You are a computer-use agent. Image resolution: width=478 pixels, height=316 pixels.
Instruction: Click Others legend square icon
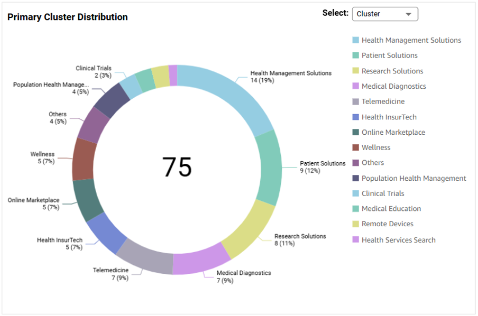coord(356,163)
